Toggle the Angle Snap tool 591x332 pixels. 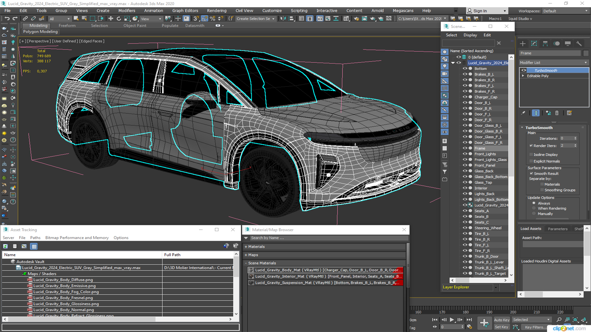tap(205, 19)
